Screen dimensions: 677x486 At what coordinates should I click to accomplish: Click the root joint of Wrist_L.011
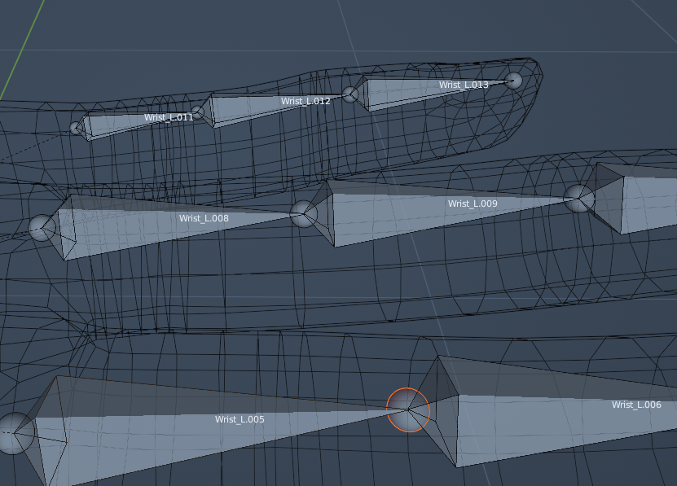click(x=76, y=128)
